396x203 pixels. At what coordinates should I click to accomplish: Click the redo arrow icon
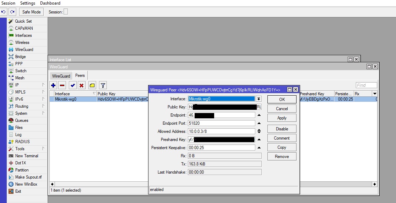(x=12, y=12)
